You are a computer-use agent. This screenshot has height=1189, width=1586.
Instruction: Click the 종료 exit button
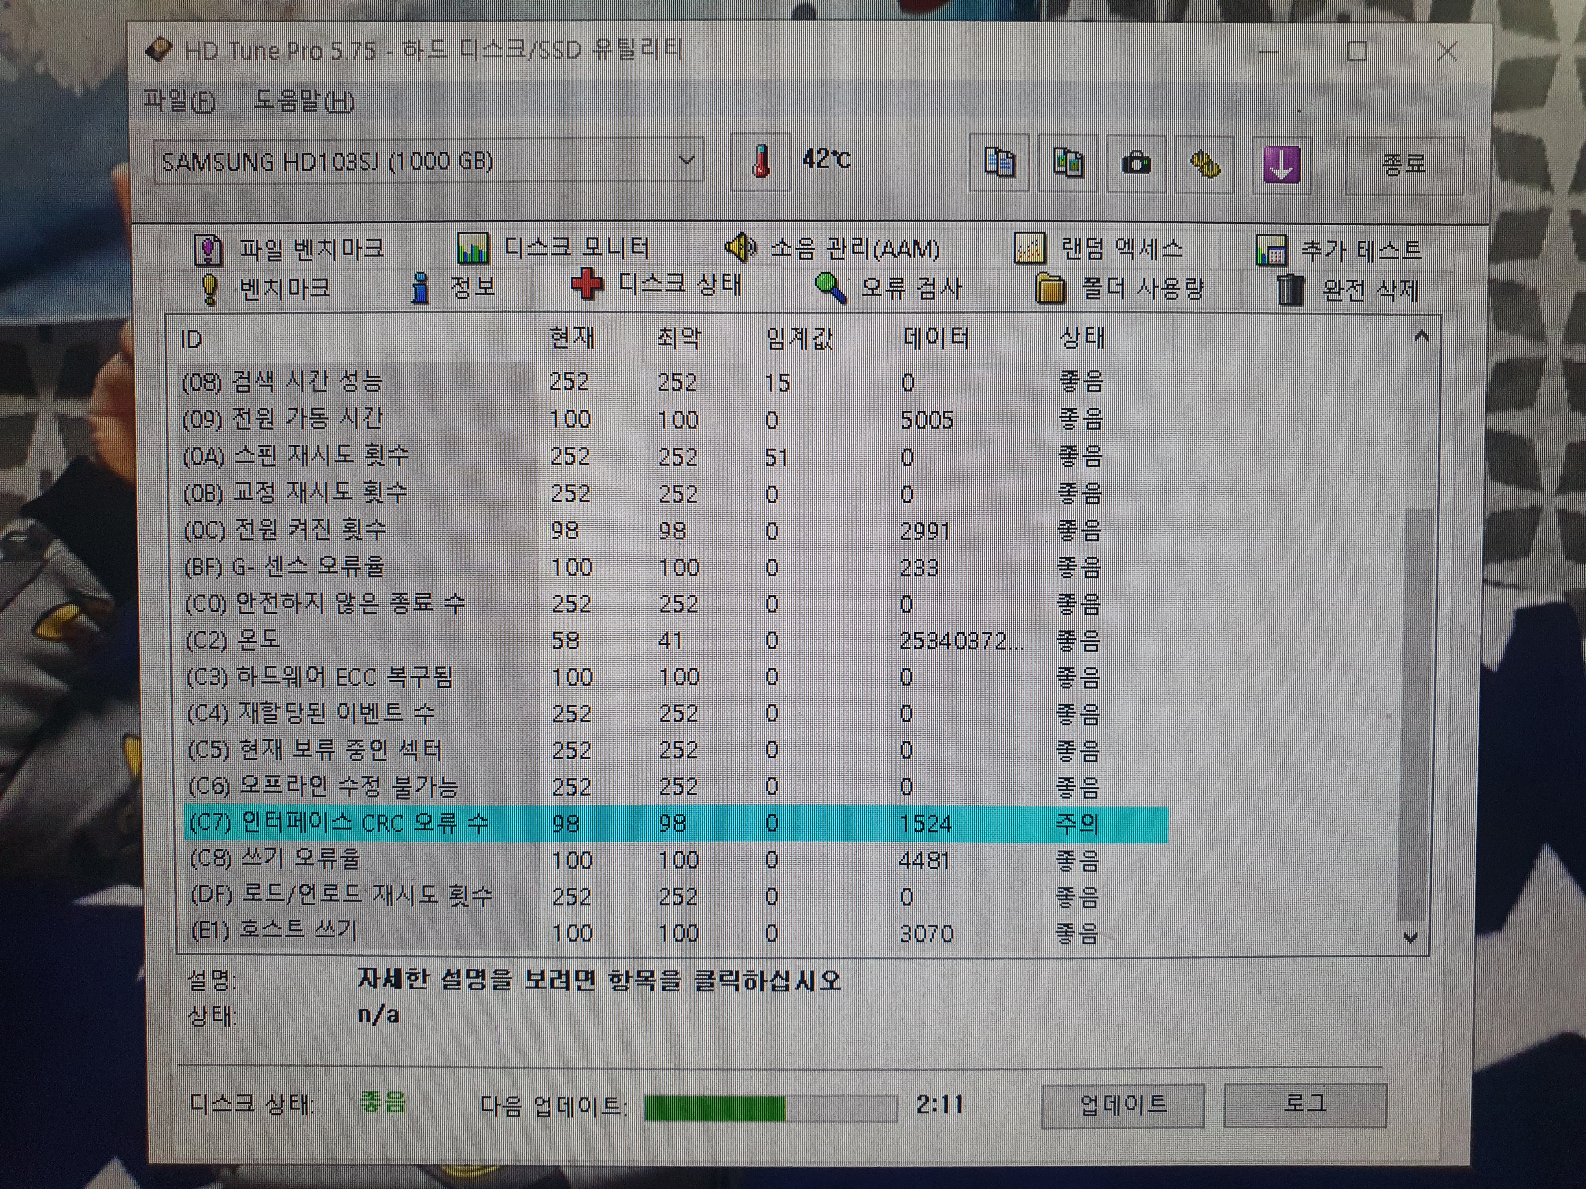point(1403,165)
